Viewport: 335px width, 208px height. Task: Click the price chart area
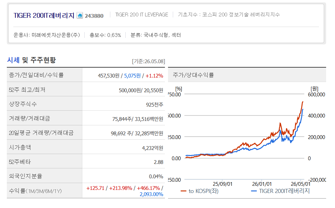coord(244,137)
